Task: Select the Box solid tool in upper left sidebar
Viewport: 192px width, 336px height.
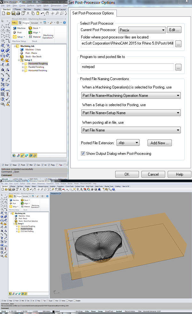Action: click(x=3, y=50)
